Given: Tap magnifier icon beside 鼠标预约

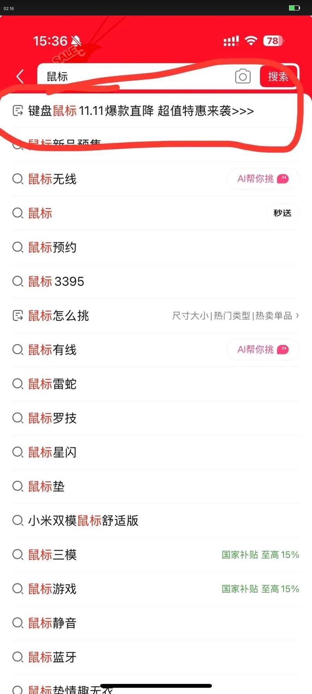Looking at the screenshot, I should pyautogui.click(x=18, y=247).
